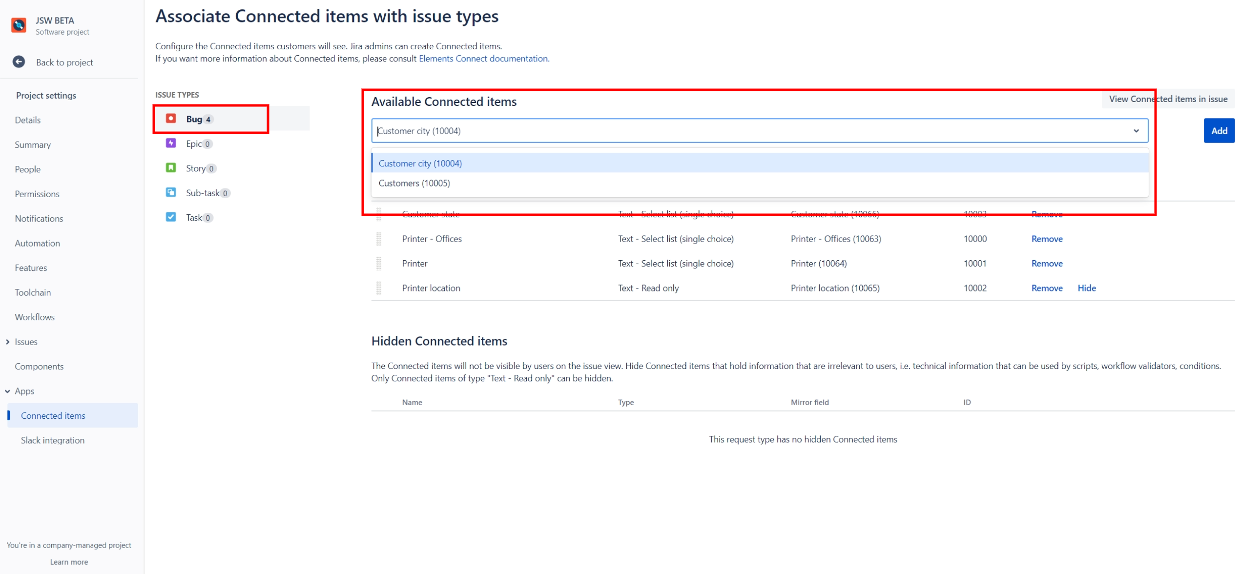Grab the drag handle for Printer - Offices row
The height and width of the screenshot is (574, 1241).
[x=379, y=239]
